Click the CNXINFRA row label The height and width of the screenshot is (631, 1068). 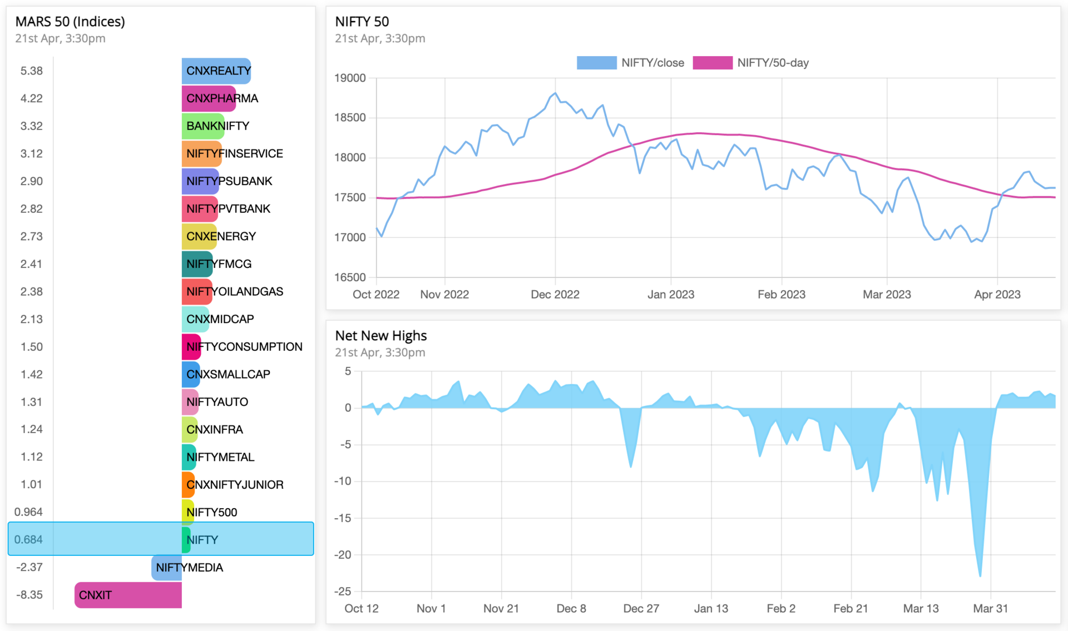click(215, 430)
